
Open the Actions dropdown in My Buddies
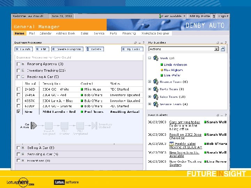[x=216, y=49]
